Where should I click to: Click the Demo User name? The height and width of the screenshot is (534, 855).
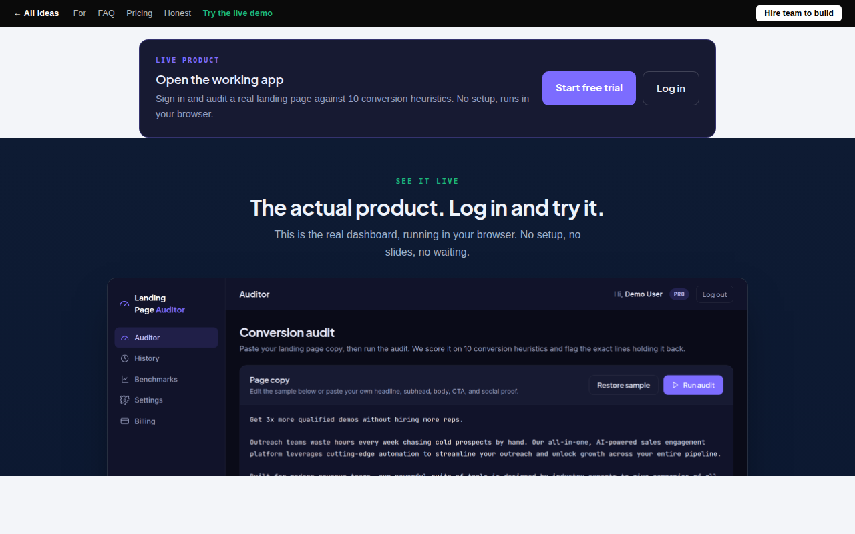click(643, 294)
